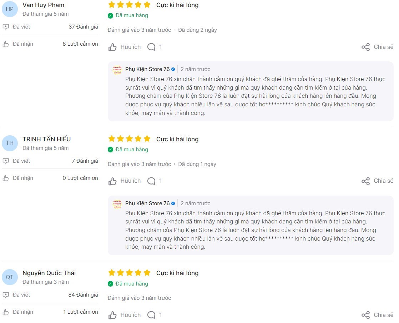Screen dimensions: 399x323
Task: Open TRỊNH TẤN HIẾU's profile name
Action: pos(46,139)
